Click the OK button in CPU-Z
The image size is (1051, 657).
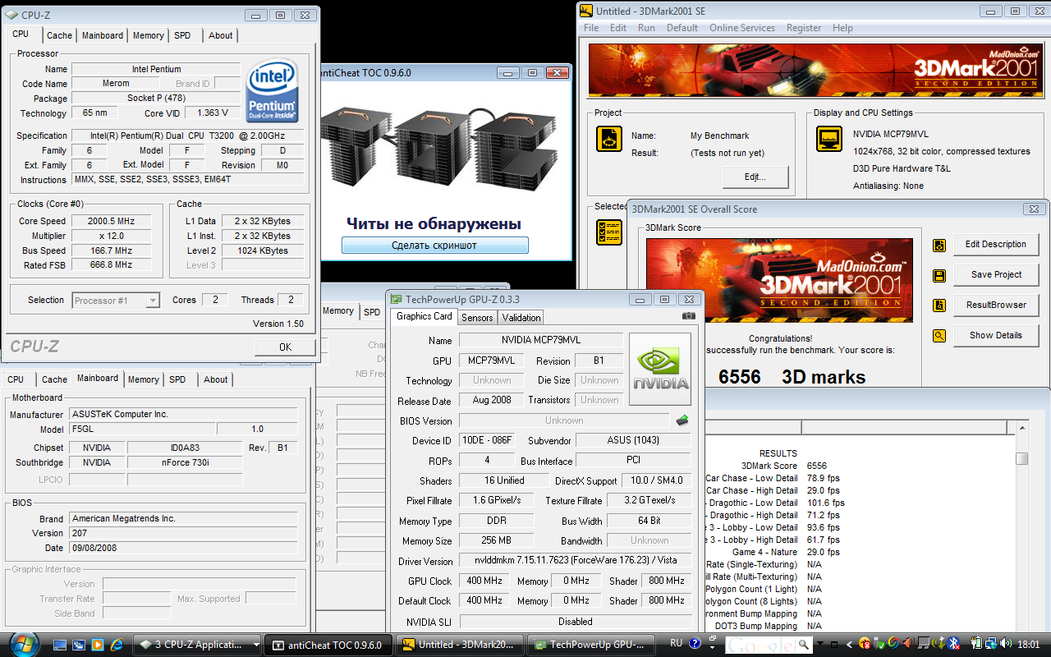point(285,347)
